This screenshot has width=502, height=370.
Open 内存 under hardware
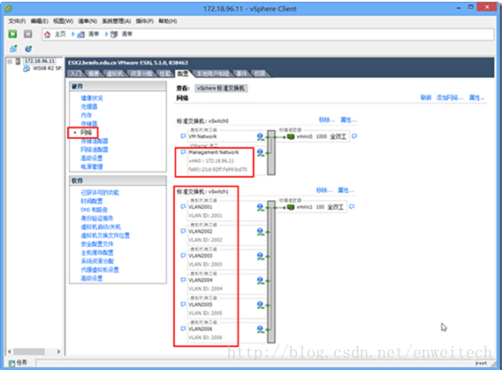pyautogui.click(x=86, y=115)
